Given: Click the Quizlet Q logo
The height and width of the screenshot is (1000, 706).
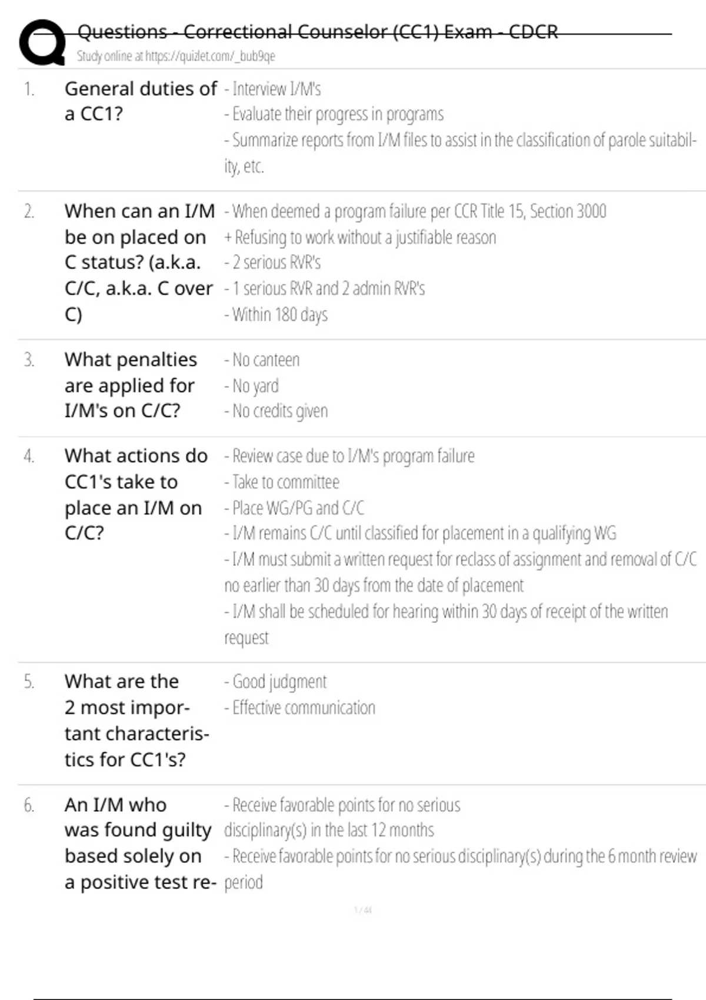Looking at the screenshot, I should (42, 42).
